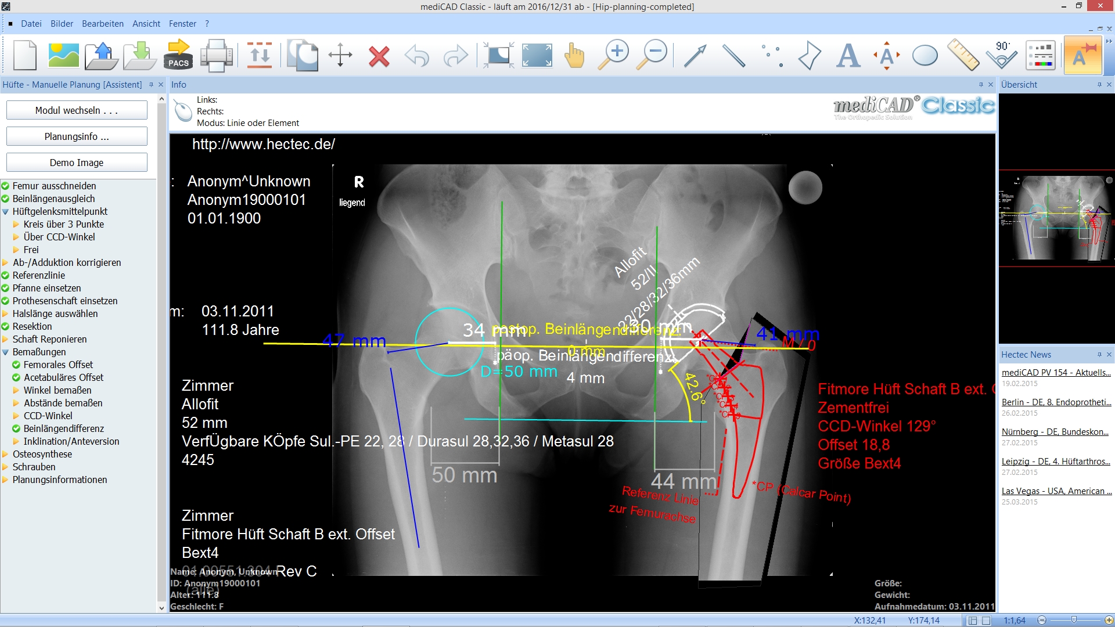Expand the Planungsinformationen step

(x=6, y=480)
